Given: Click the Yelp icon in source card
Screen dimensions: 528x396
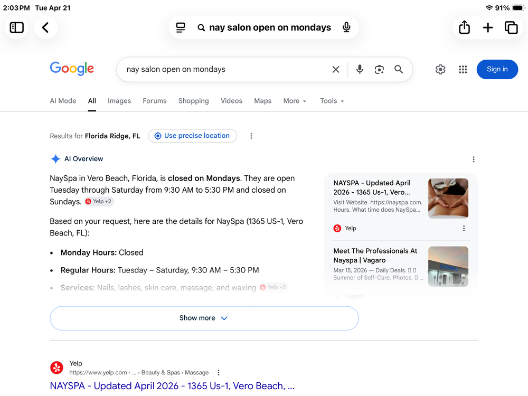Looking at the screenshot, I should [x=337, y=228].
